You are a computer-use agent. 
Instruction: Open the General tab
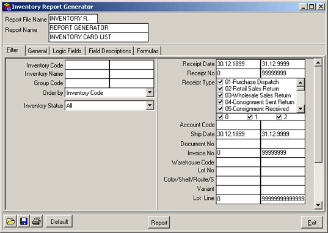click(x=37, y=51)
